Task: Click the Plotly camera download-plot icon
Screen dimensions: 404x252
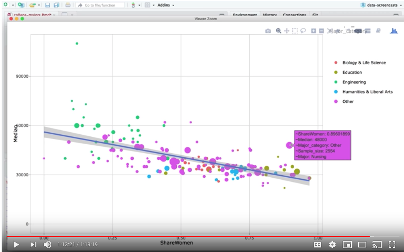Action: (x=268, y=31)
